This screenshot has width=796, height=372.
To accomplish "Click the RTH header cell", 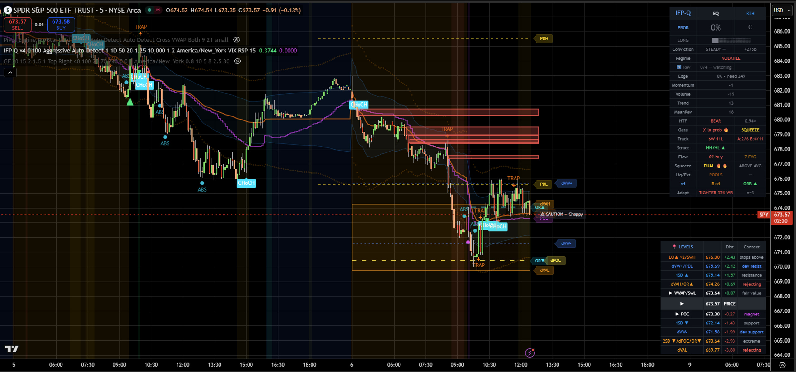I will [750, 13].
